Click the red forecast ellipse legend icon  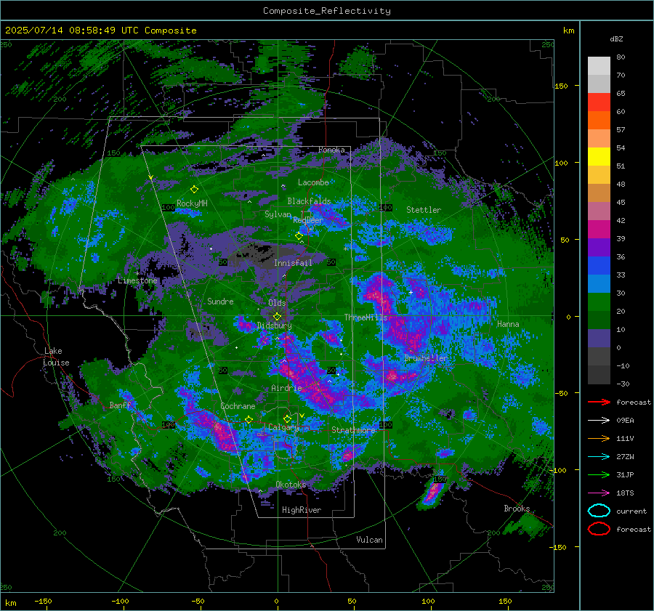pyautogui.click(x=599, y=529)
